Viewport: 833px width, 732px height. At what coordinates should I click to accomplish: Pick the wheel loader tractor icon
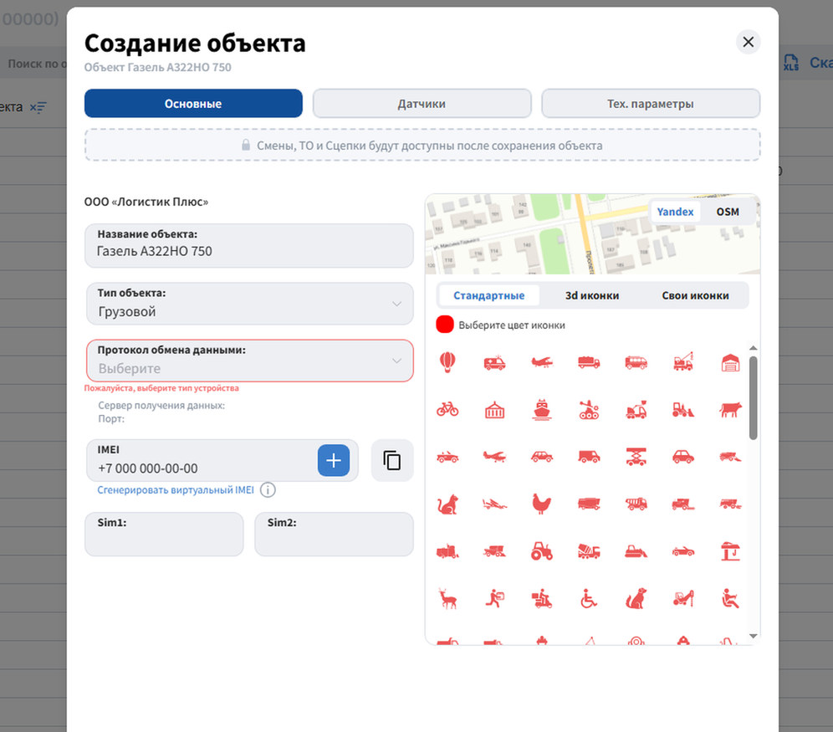click(683, 410)
